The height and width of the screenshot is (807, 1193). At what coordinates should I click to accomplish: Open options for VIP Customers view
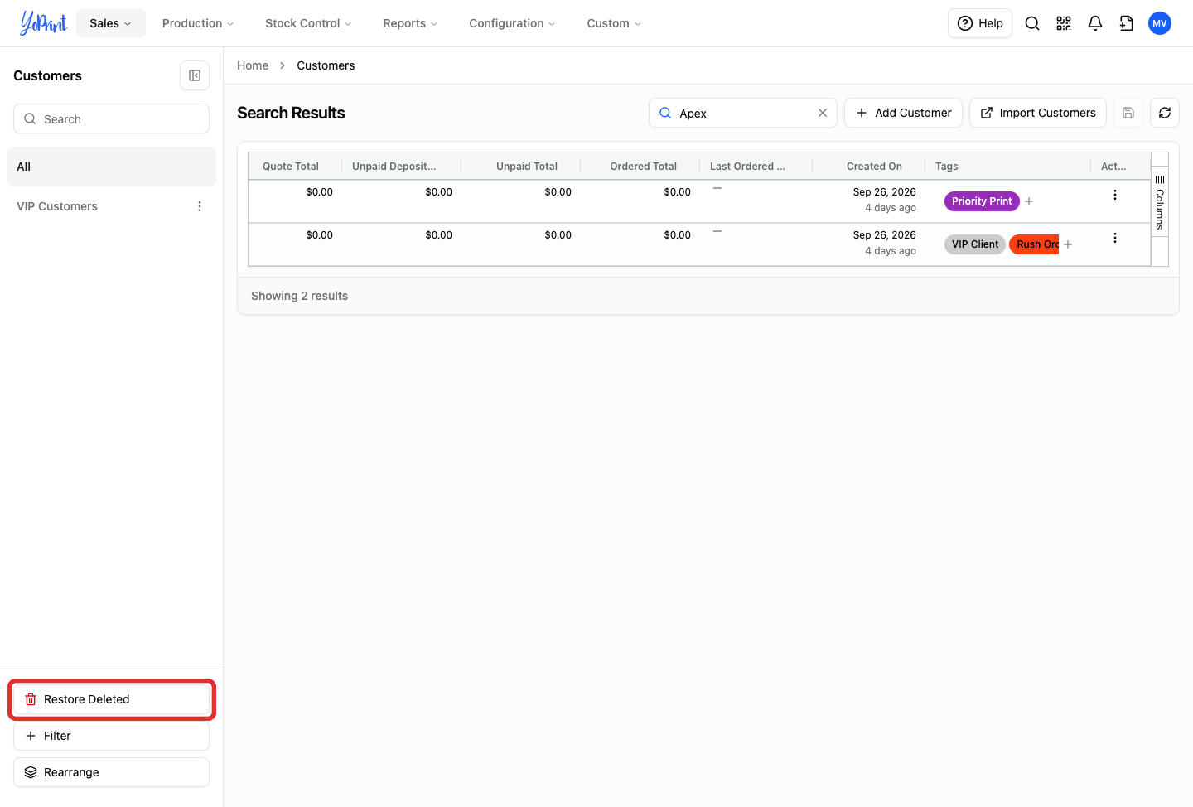point(200,206)
